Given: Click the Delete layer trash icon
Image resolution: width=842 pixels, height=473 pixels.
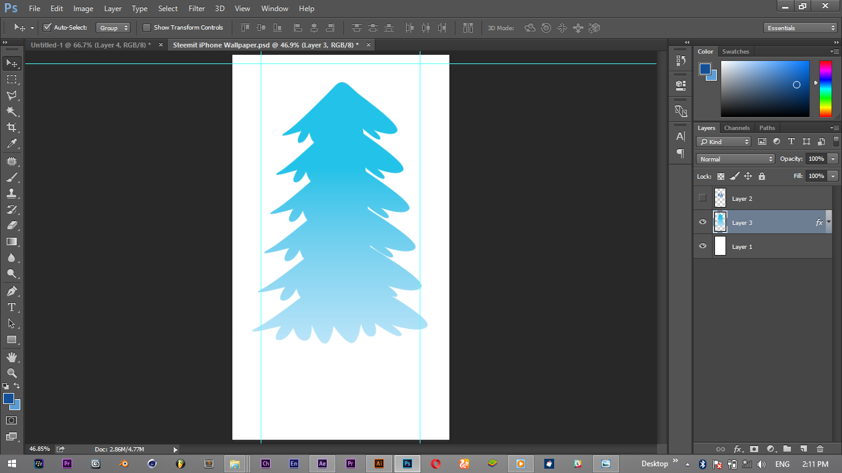Looking at the screenshot, I should (x=820, y=449).
